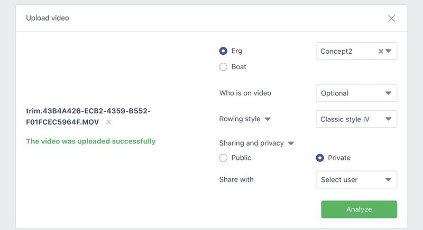Click the Rowing style label
Image resolution: width=423 pixels, height=230 pixels.
pos(240,119)
